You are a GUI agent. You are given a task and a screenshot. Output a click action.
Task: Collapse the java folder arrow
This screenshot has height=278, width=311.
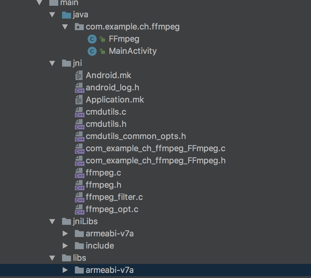[52, 15]
